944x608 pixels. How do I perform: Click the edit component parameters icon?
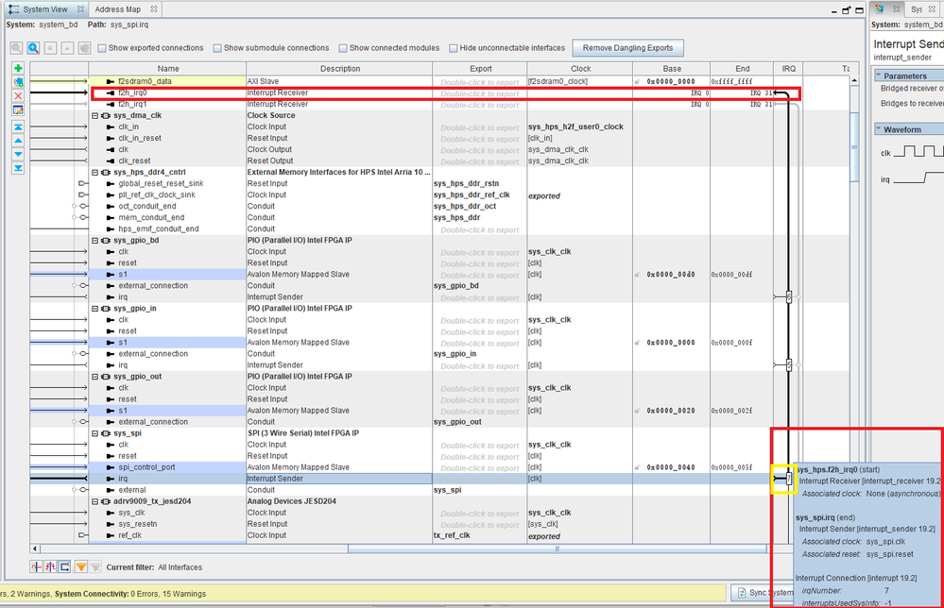point(18,110)
